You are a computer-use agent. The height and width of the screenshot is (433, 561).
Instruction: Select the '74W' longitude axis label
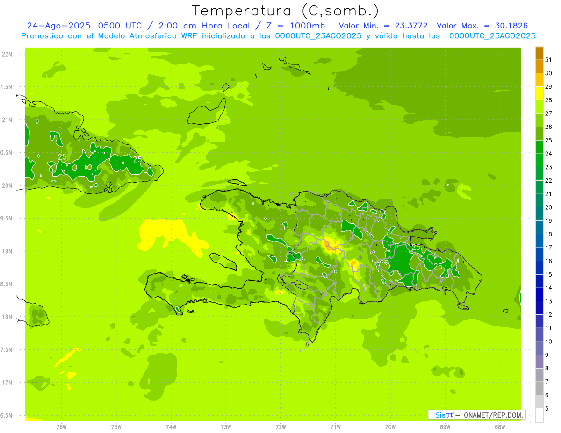(x=171, y=427)
